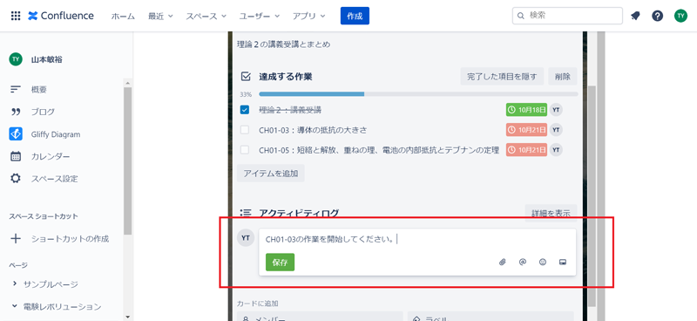Viewport: 697px width, 321px height.
Task: Click the 山本敏裕 space name
Action: tap(46, 59)
